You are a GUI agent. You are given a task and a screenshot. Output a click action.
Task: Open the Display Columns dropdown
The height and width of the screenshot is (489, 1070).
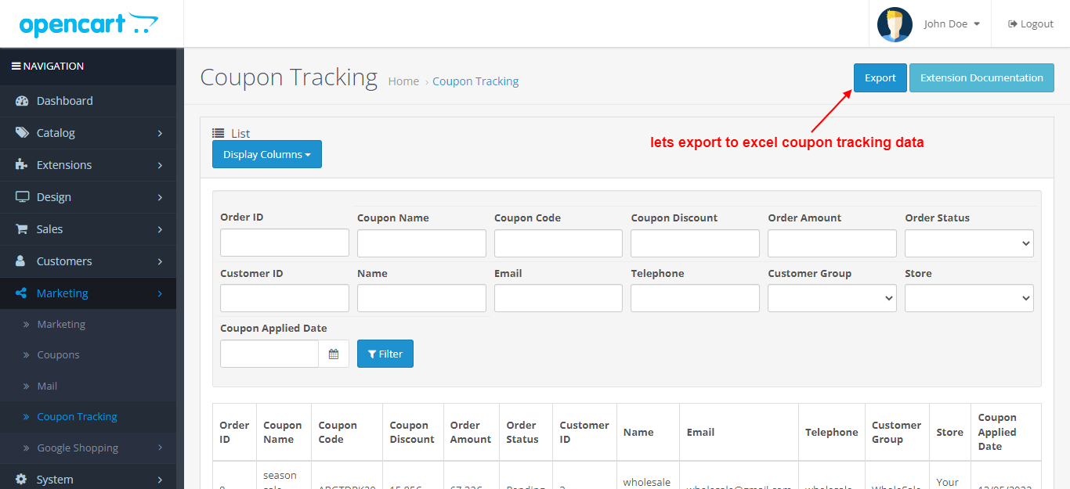point(266,154)
